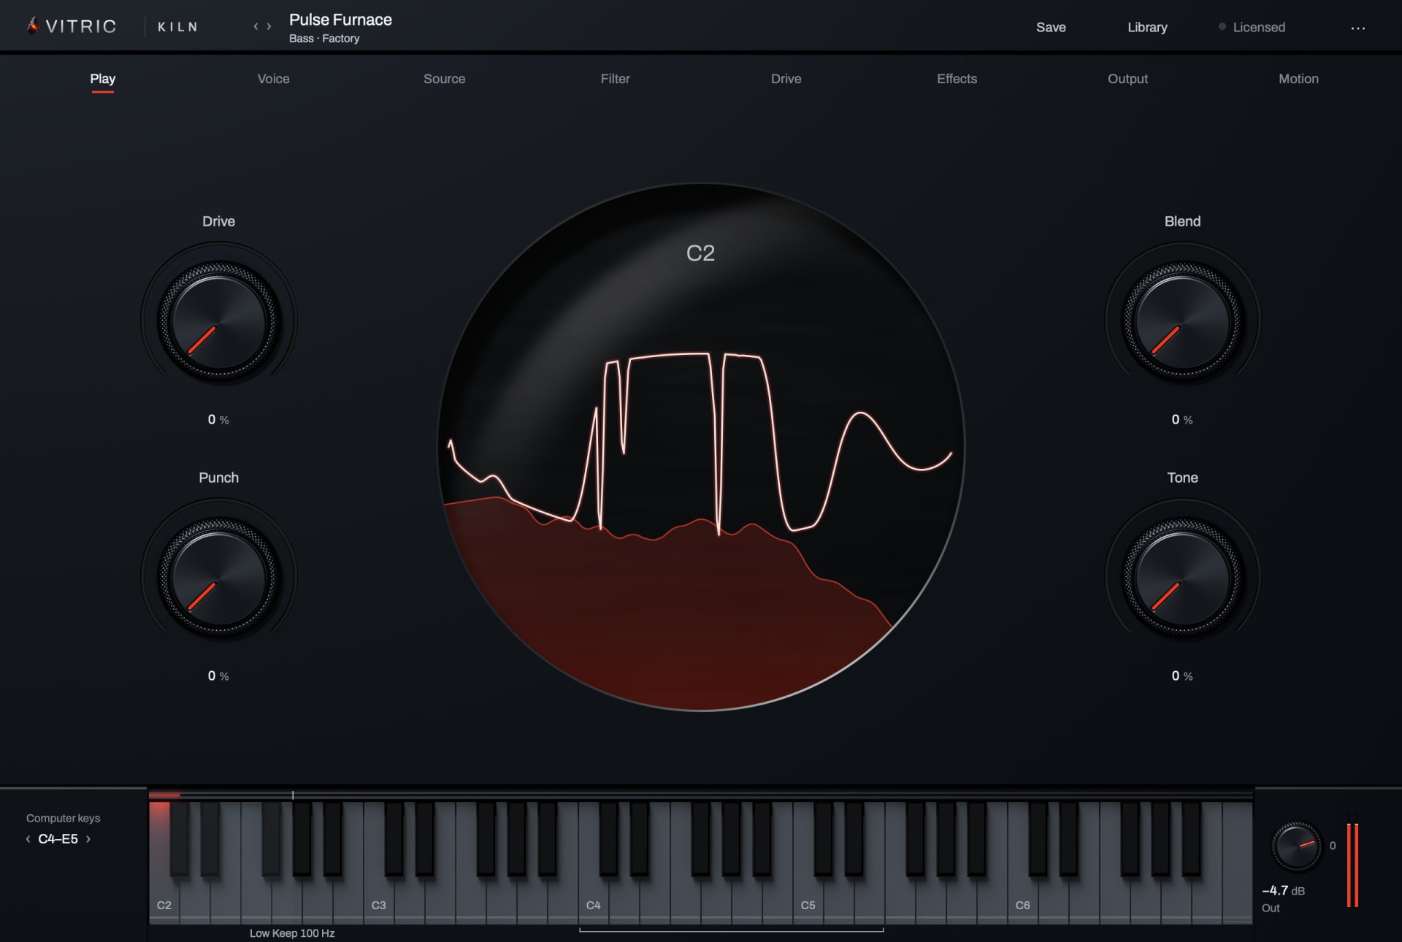Viewport: 1402px width, 942px height.
Task: Click the -4.7 dB output readout
Action: (x=1283, y=890)
